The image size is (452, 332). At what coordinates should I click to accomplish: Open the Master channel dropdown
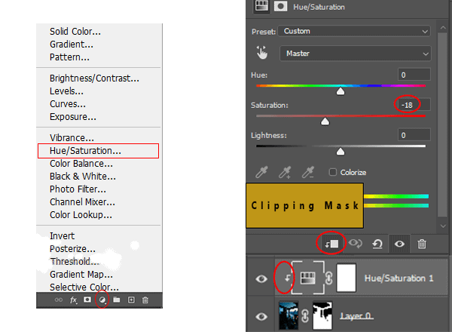tap(355, 54)
